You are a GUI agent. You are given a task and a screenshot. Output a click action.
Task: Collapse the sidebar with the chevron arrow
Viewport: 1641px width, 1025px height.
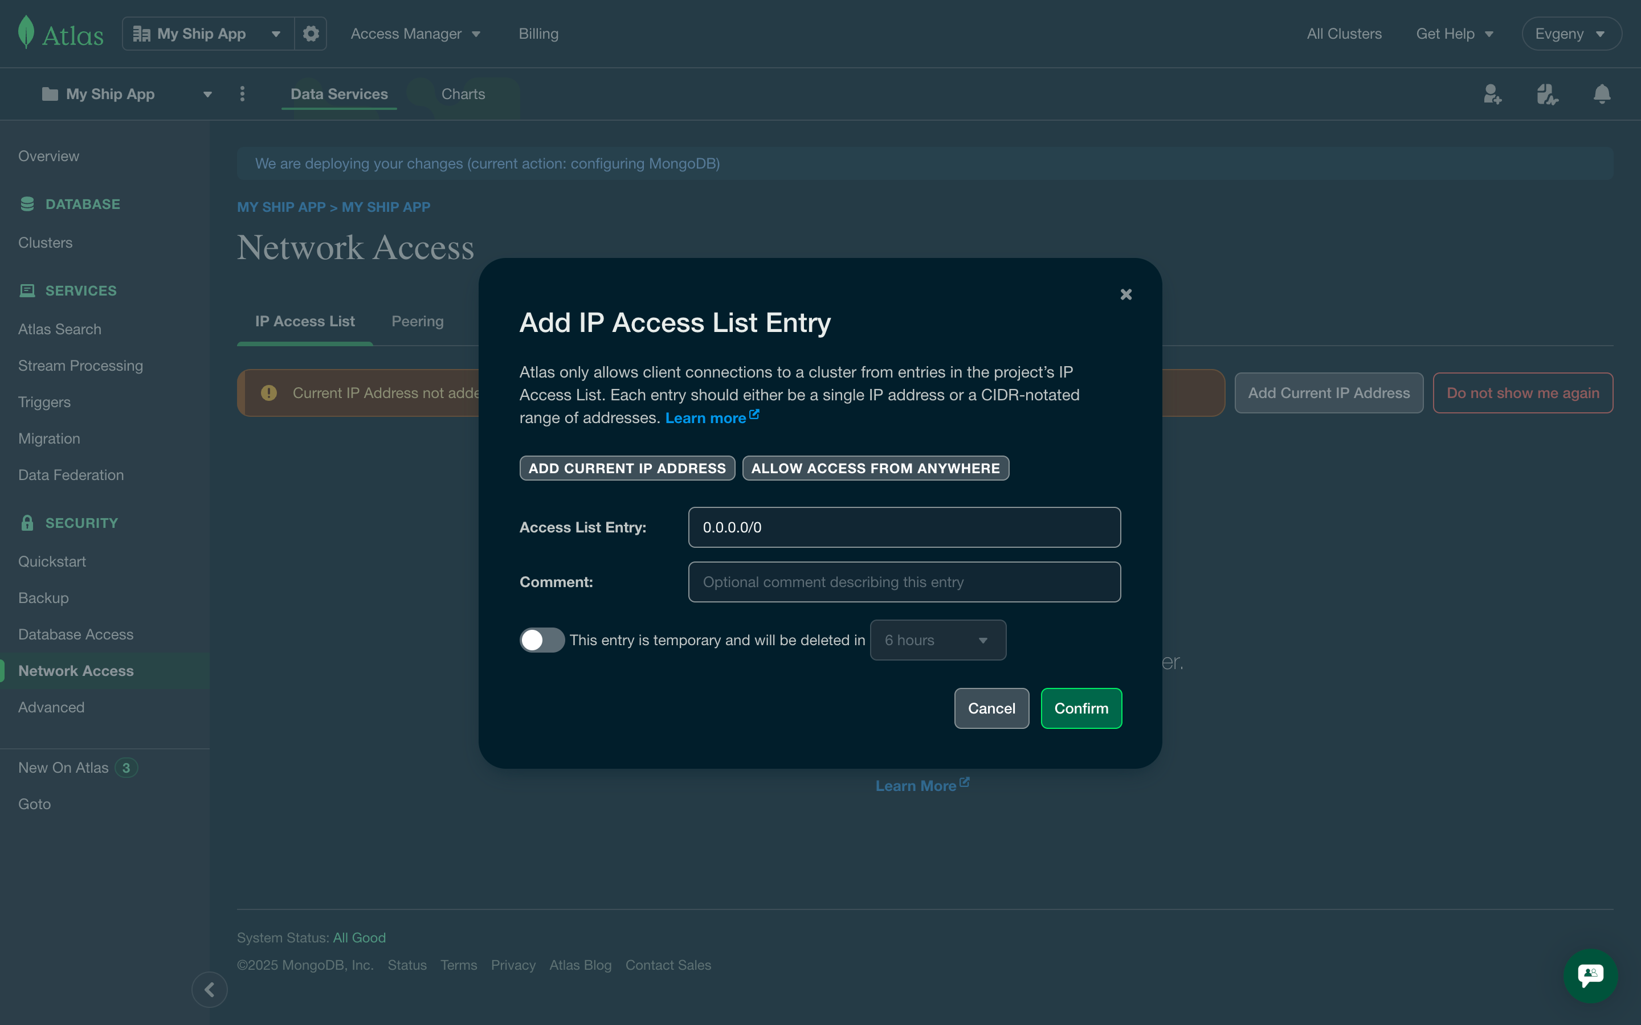[x=210, y=990]
